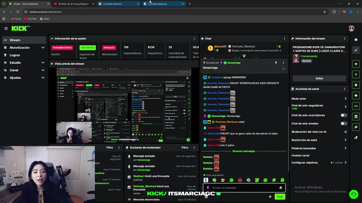This screenshot has height=203, width=362.
Task: Open the user profile avatar menu
Action: 351,28
